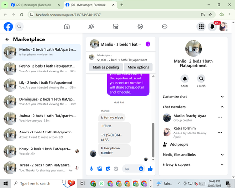Open the Marketplace storefront icon
The height and width of the screenshot is (188, 235).
[x=116, y=26]
